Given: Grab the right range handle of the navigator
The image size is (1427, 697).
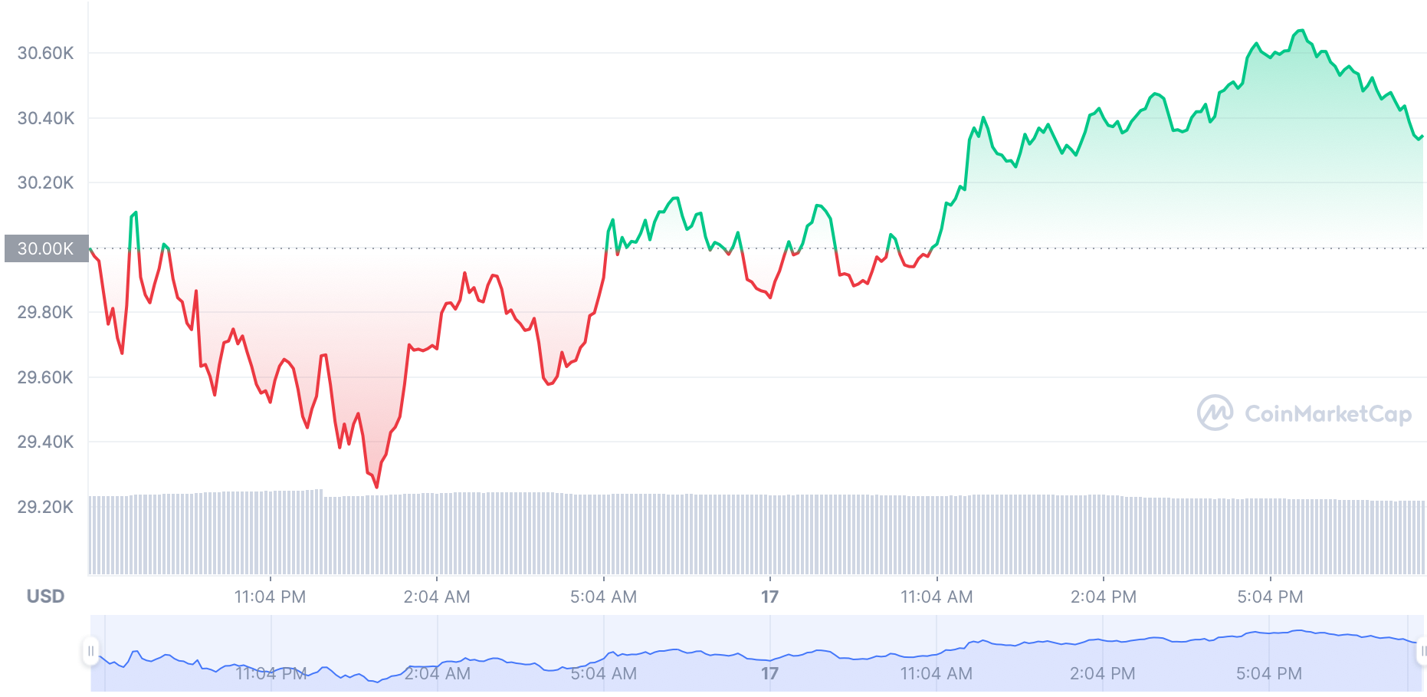Looking at the screenshot, I should point(1422,652).
